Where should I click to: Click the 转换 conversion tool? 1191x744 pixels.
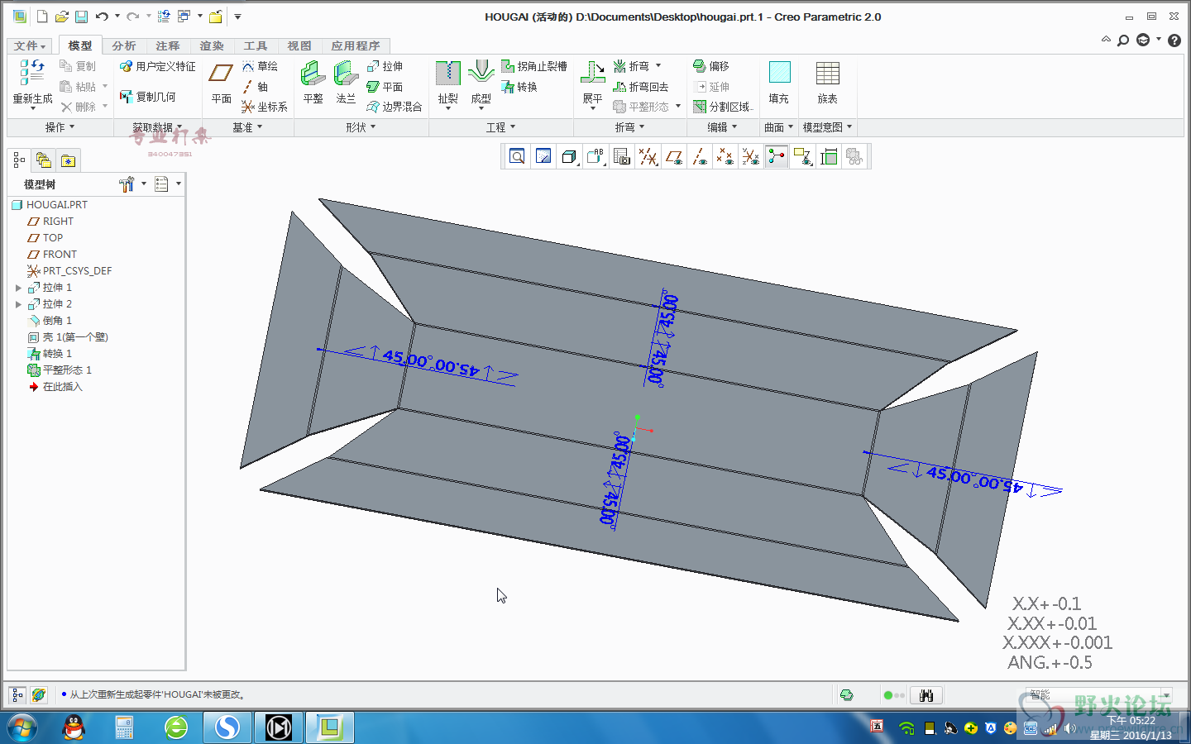point(519,87)
